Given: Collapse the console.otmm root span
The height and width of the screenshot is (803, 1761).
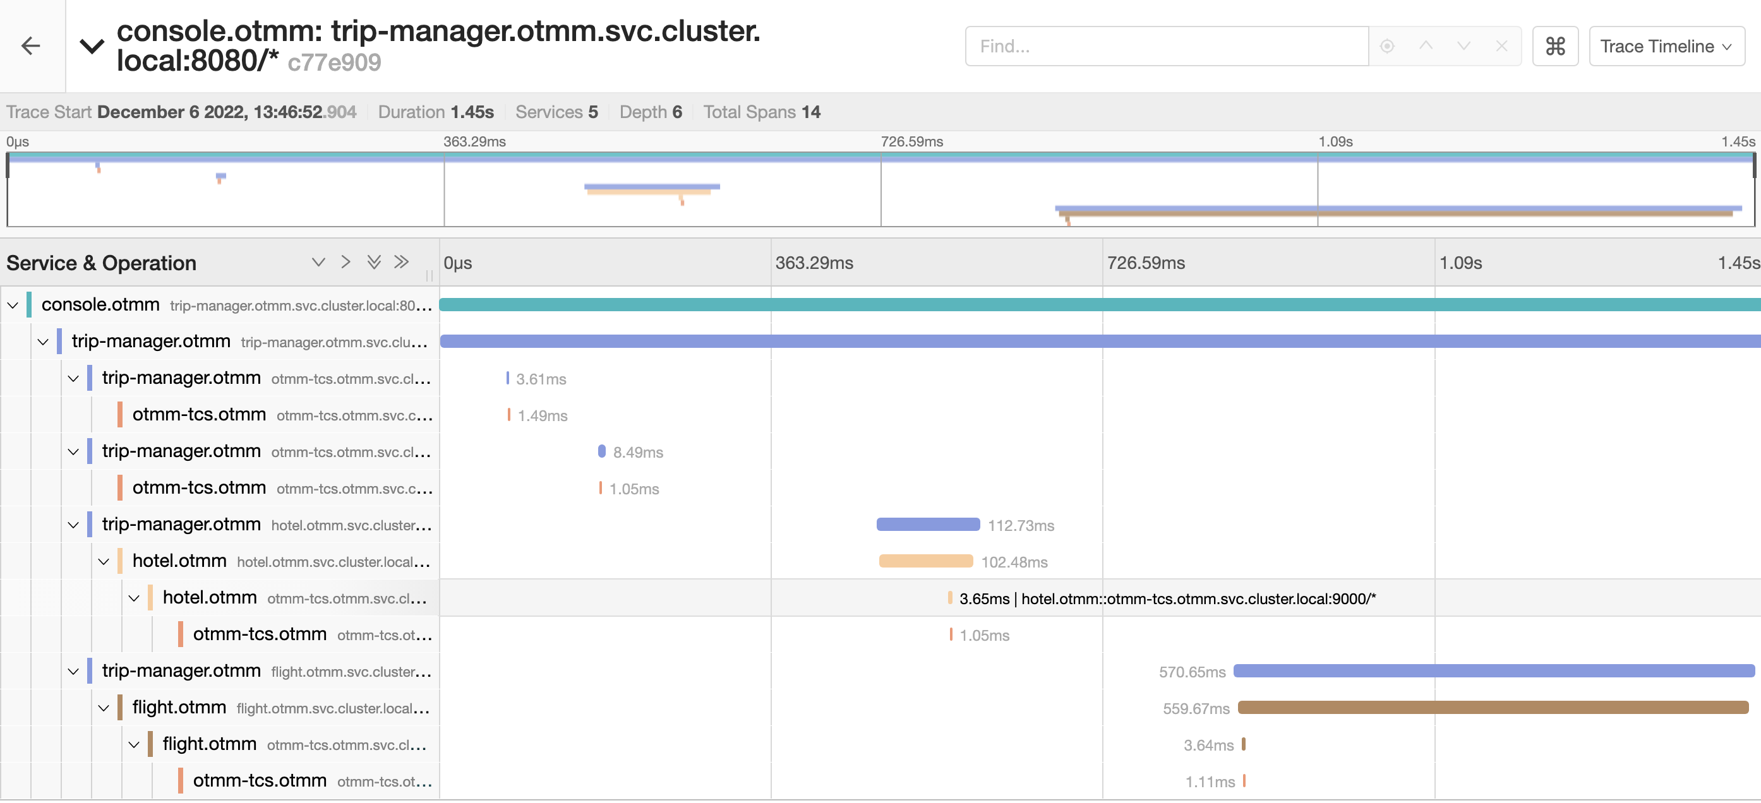Looking at the screenshot, I should [x=13, y=305].
